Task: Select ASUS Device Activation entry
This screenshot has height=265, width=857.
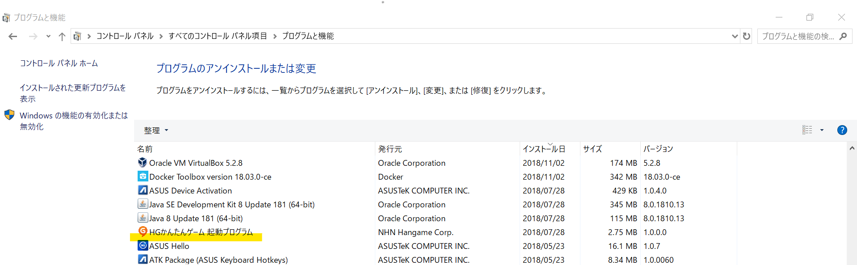Action: point(190,190)
